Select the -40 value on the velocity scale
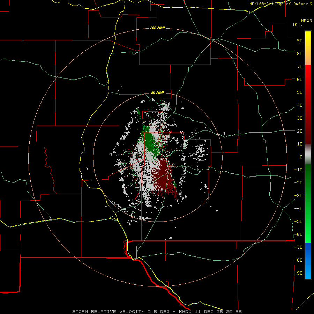Screen dimensions: 314x314 coord(298,209)
